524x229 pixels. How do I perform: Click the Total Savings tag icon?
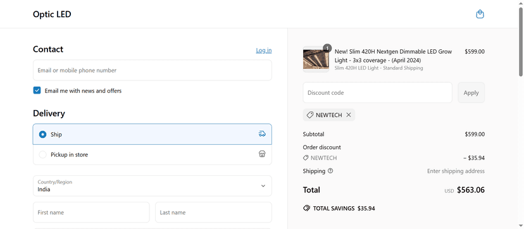pos(306,208)
